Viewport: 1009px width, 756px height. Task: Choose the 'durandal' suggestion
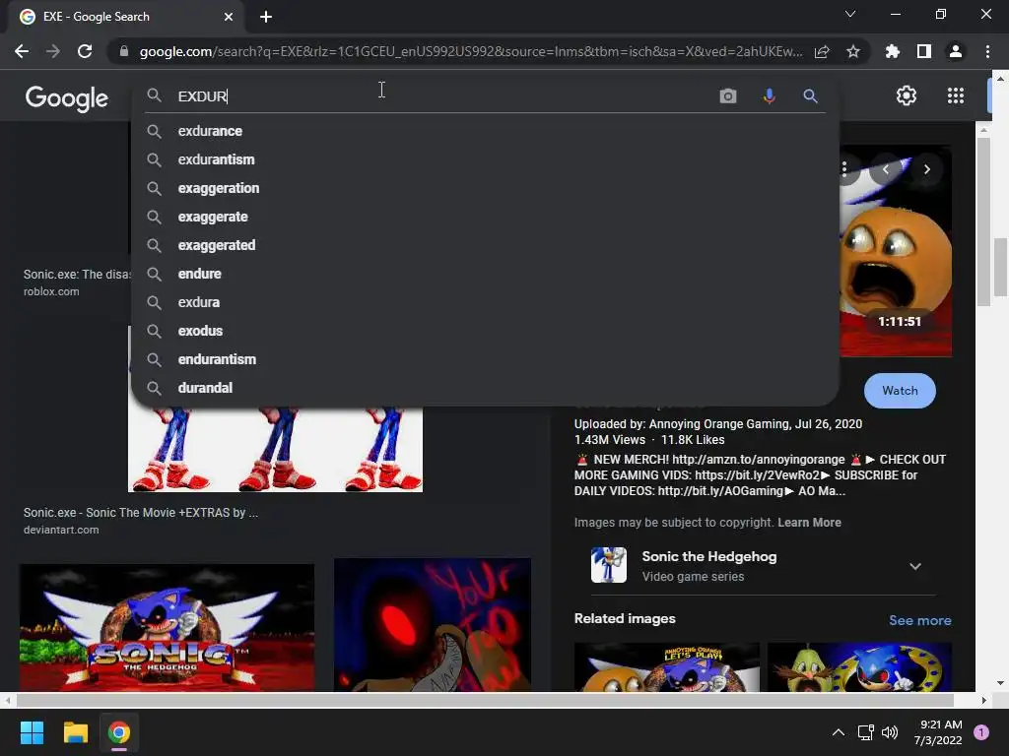pos(485,388)
